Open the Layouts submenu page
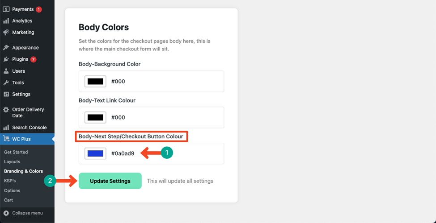Screen dimensions: 436x223 12,161
